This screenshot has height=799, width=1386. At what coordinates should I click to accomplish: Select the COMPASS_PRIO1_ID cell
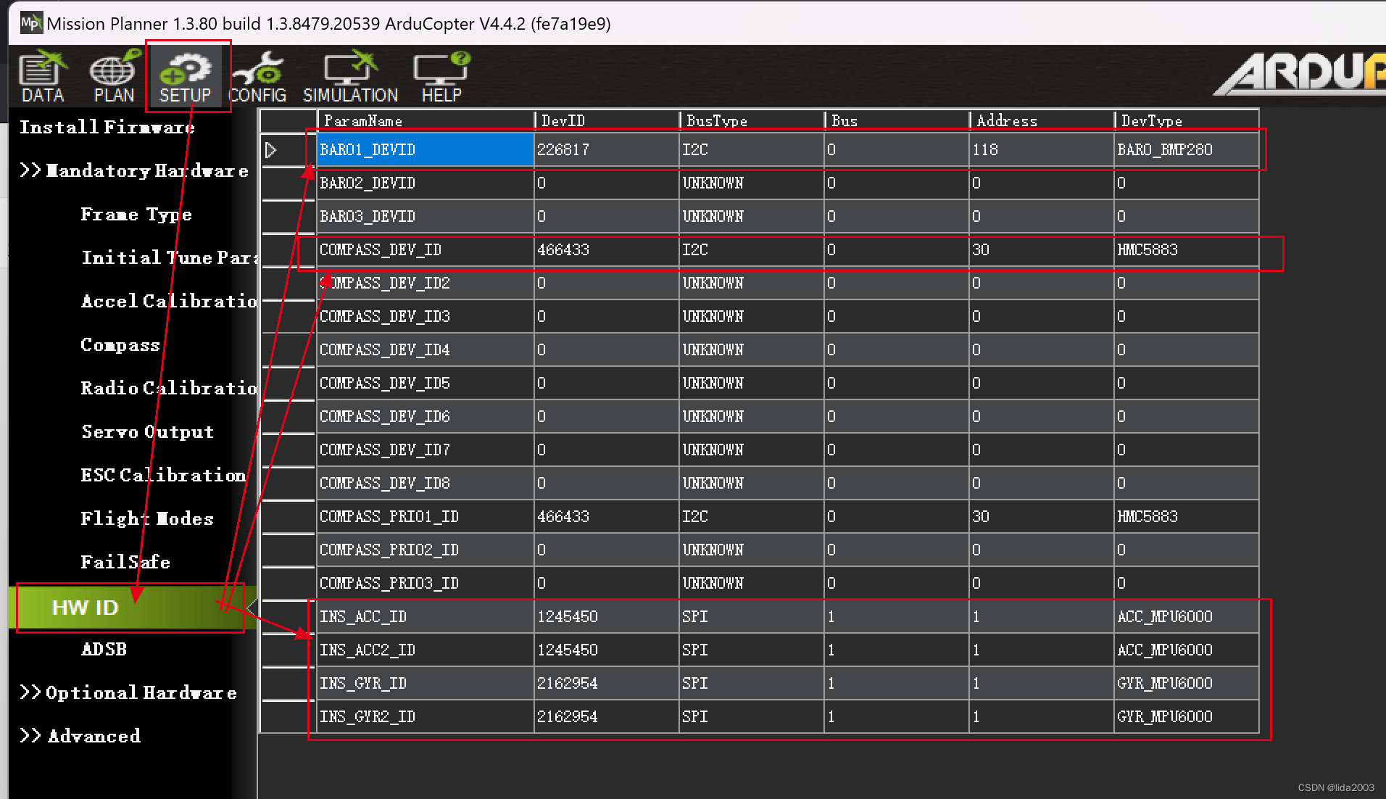[426, 517]
